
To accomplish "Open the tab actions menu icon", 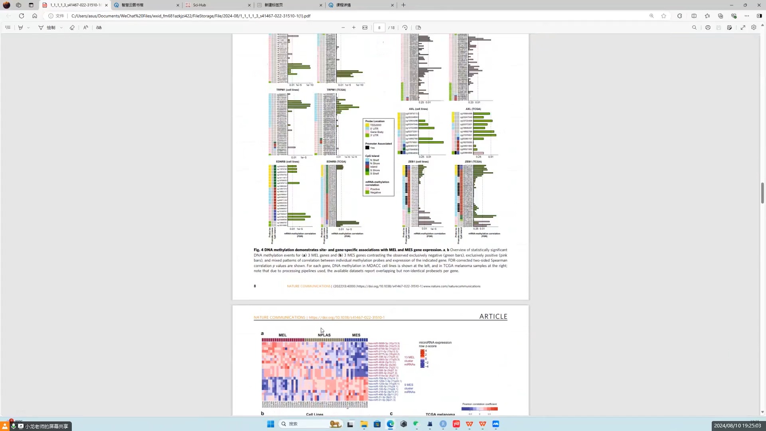I will point(31,5).
